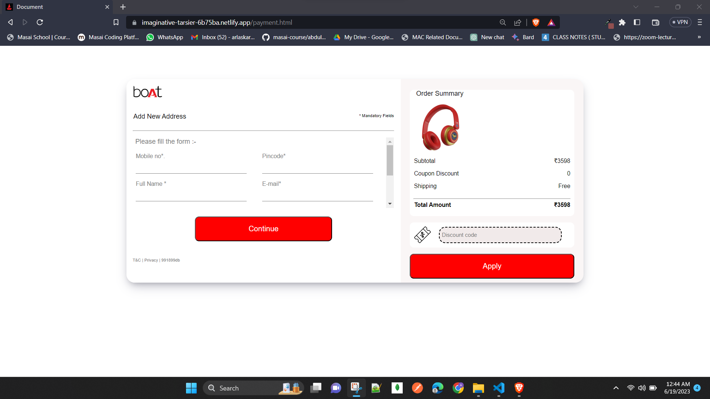Click the form's scroll down arrow

(x=390, y=204)
